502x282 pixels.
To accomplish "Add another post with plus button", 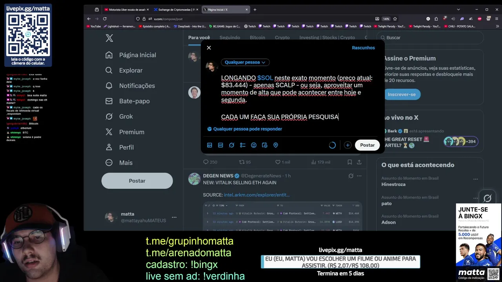I will (347, 145).
